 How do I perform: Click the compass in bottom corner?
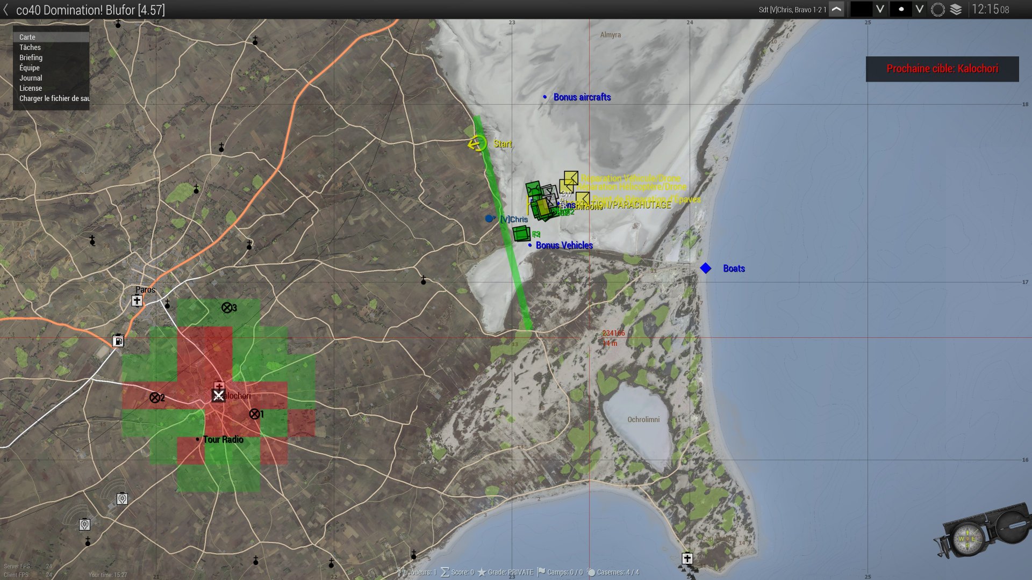coord(967,538)
